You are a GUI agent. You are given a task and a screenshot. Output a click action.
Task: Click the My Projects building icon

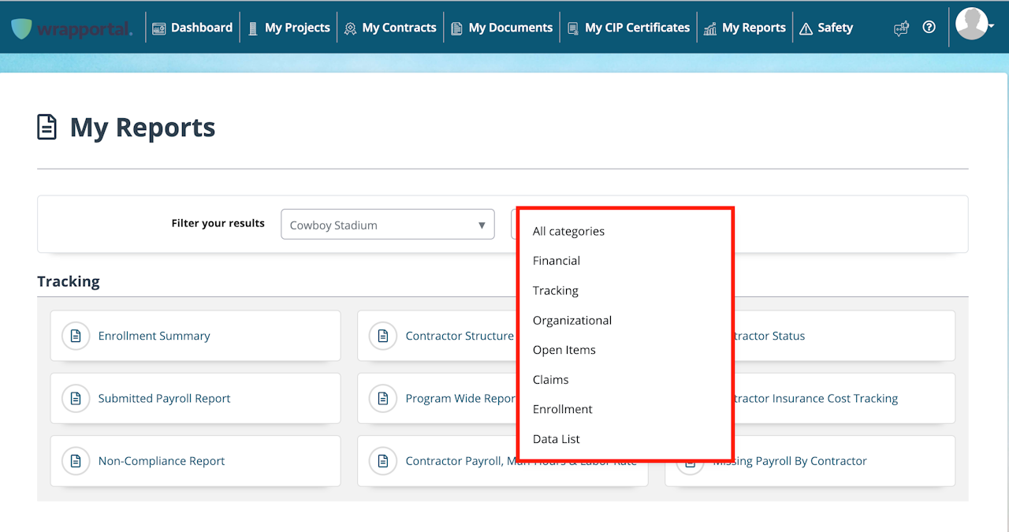click(x=253, y=28)
